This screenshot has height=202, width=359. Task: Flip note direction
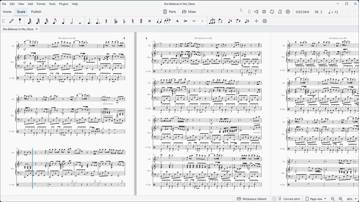pos(220,21)
